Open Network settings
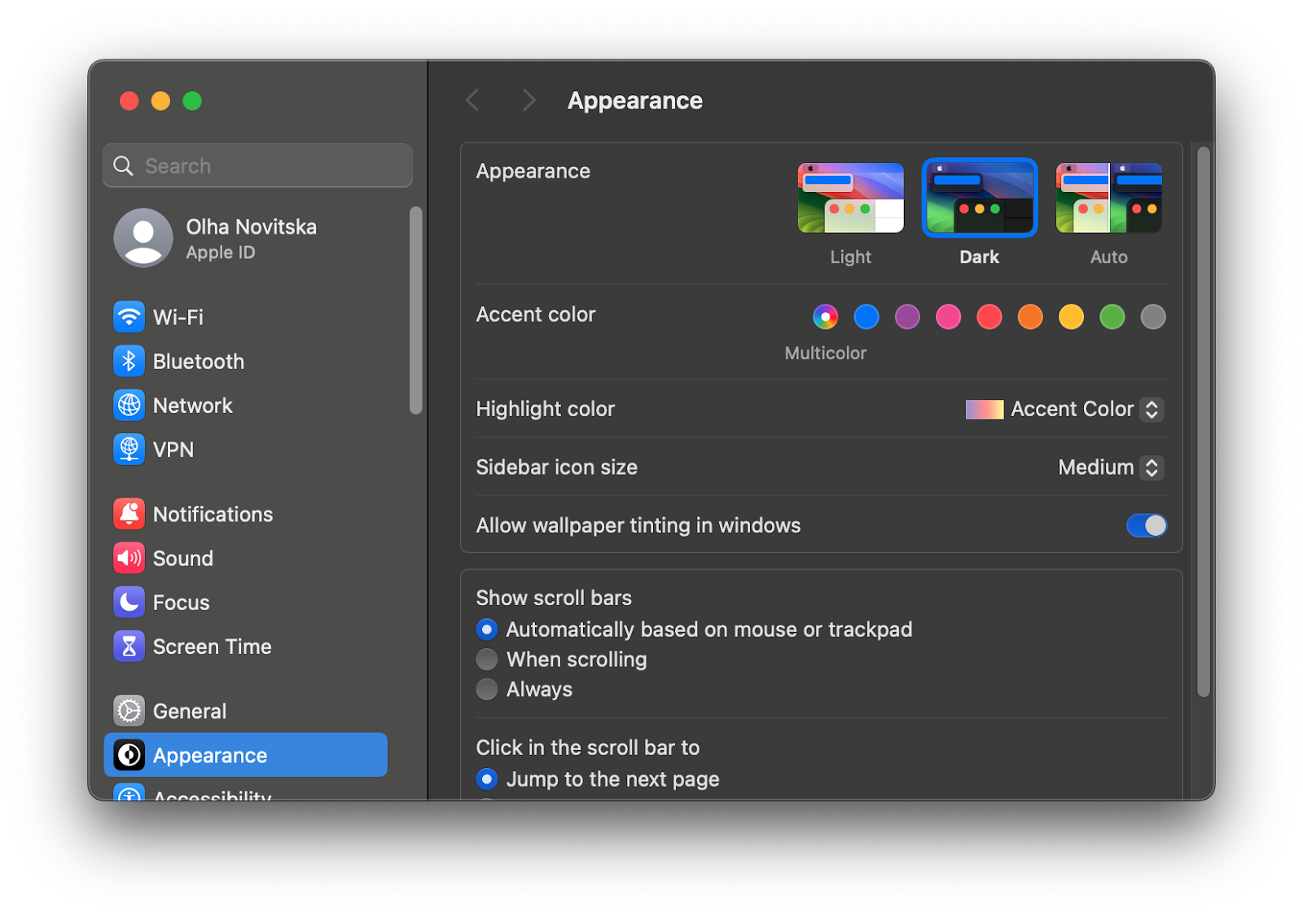This screenshot has width=1303, height=917. (192, 405)
